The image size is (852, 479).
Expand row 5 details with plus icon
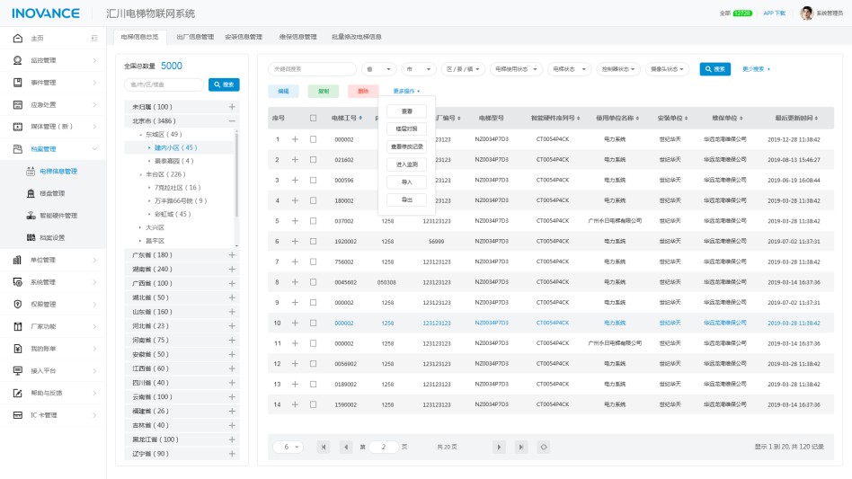[295, 221]
